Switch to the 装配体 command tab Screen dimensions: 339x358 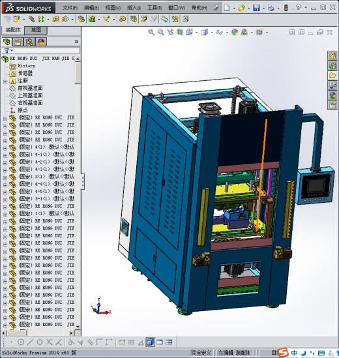tap(13, 30)
